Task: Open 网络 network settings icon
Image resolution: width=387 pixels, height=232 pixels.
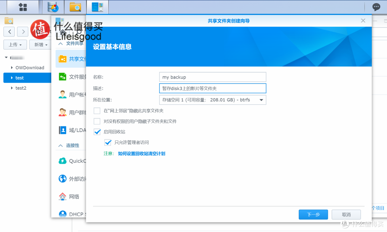Action: tap(62, 196)
